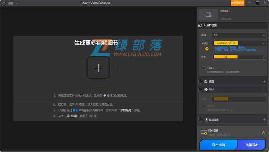Click the right panel vertical scrollbar

[268, 74]
